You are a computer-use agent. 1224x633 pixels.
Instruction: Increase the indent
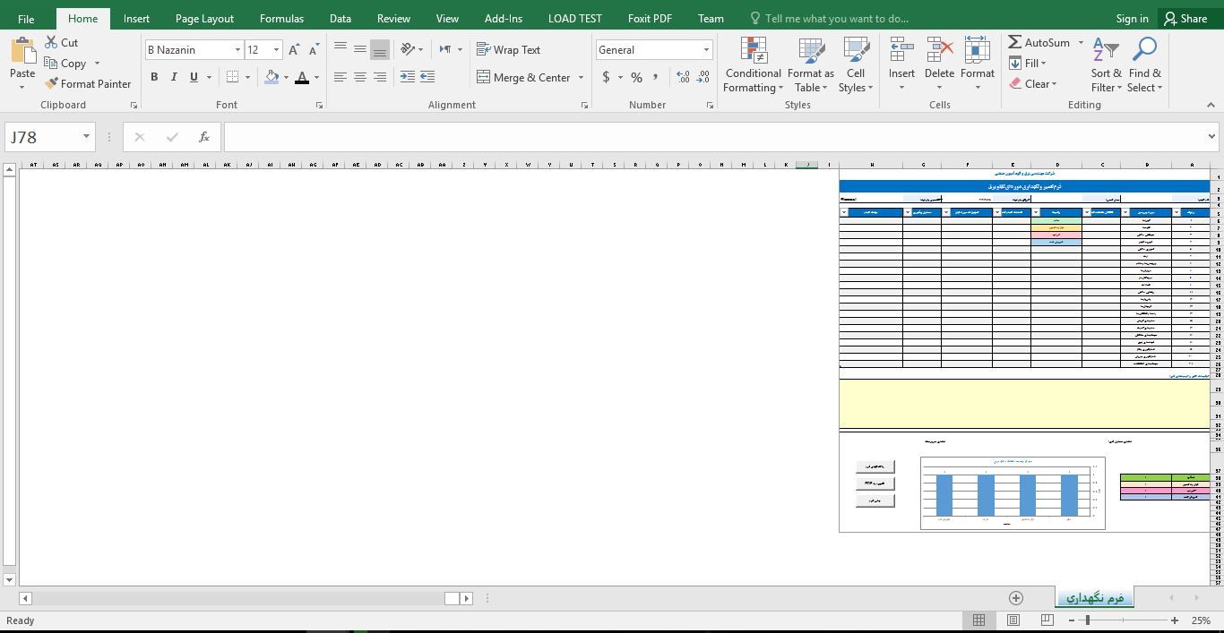(x=427, y=77)
